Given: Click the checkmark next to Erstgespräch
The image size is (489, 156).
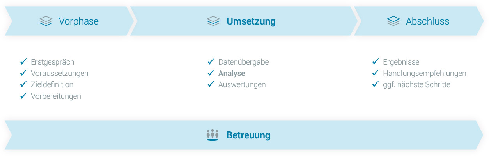Looking at the screenshot, I should pyautogui.click(x=23, y=62).
